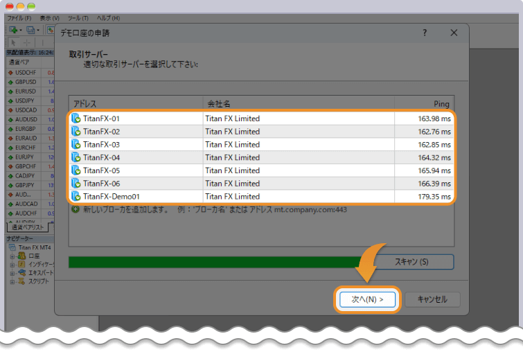
Task: Sort by 会社名 column header
Action: click(x=299, y=103)
